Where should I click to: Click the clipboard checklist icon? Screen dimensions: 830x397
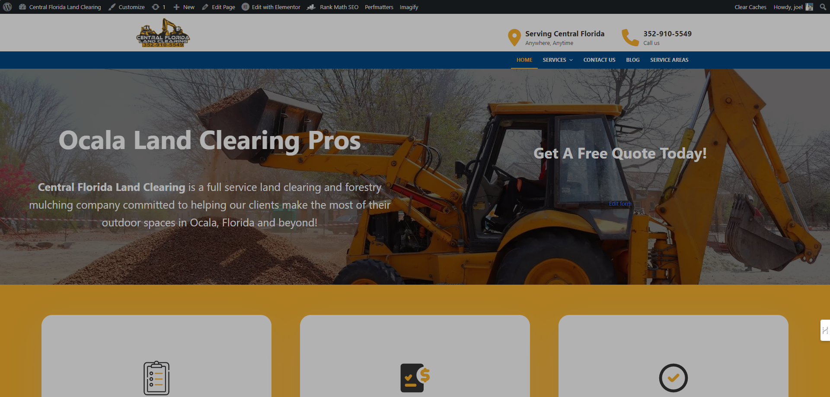click(156, 378)
